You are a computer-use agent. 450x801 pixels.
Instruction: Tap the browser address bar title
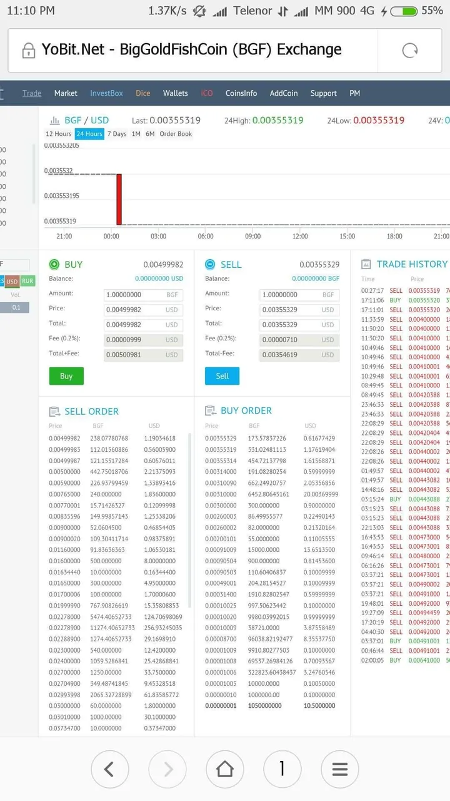point(192,49)
